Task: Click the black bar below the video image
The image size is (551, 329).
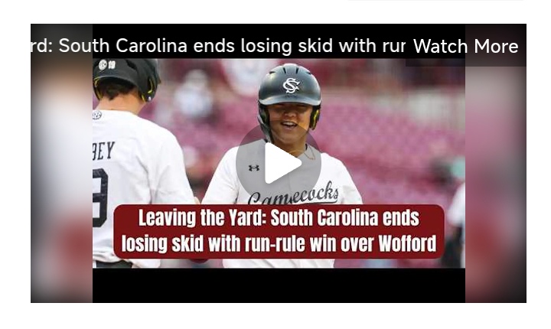Action: (279, 285)
